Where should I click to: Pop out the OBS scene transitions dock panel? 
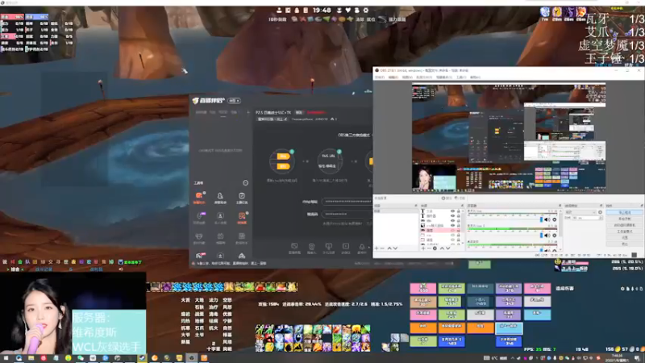[601, 206]
